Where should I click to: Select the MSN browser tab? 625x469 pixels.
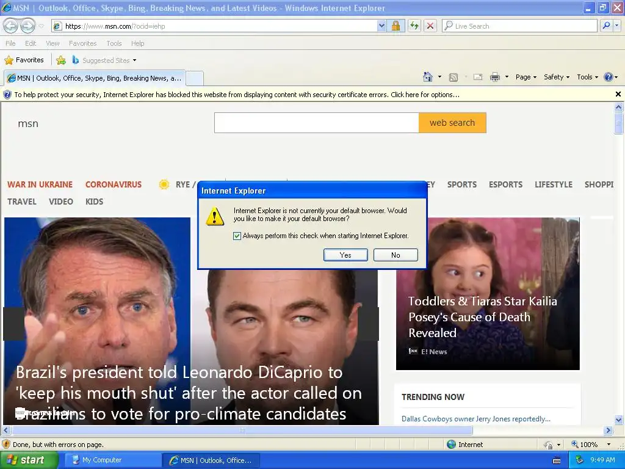[x=95, y=78]
